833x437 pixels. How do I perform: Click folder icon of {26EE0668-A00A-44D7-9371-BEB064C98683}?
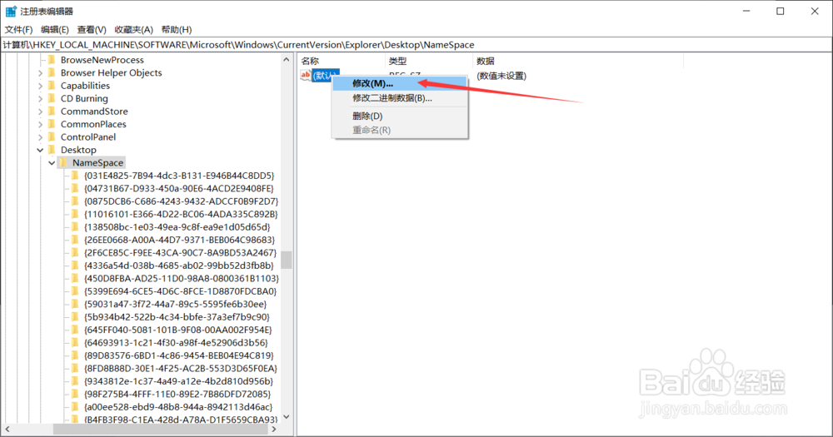pos(75,240)
